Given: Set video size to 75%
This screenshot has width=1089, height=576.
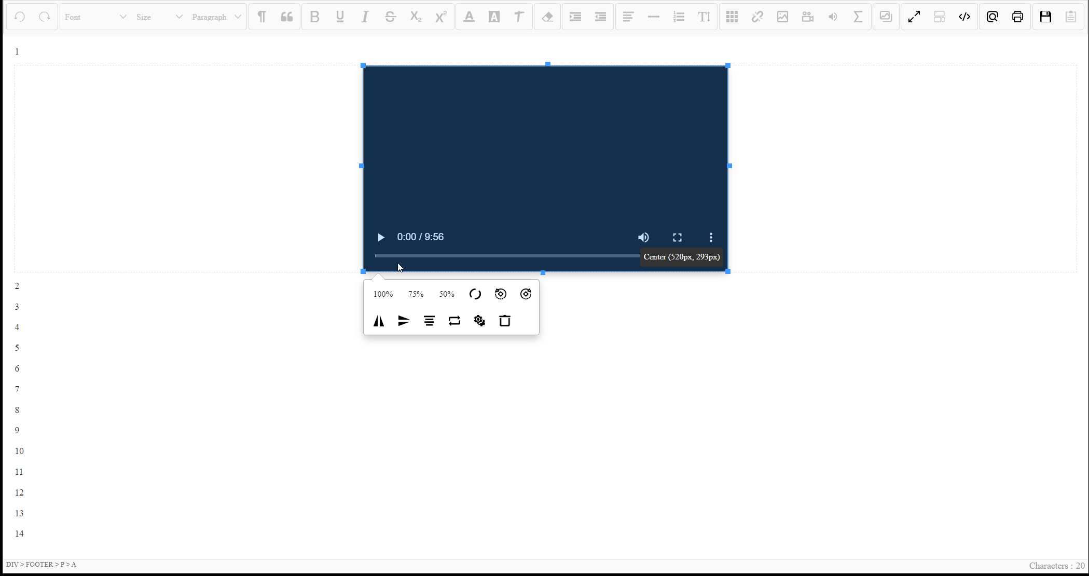Looking at the screenshot, I should click(416, 294).
